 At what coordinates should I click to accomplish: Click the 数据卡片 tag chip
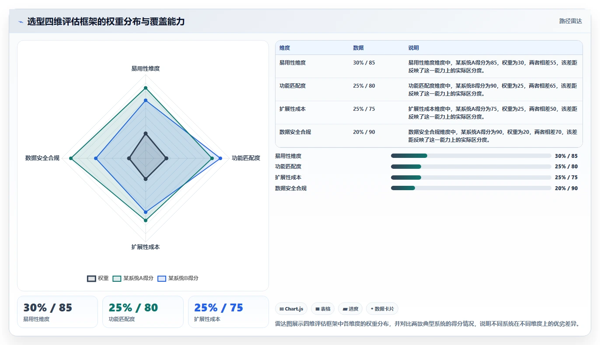coord(382,309)
